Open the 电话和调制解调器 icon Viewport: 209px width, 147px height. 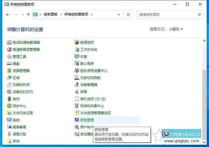pos(9,43)
